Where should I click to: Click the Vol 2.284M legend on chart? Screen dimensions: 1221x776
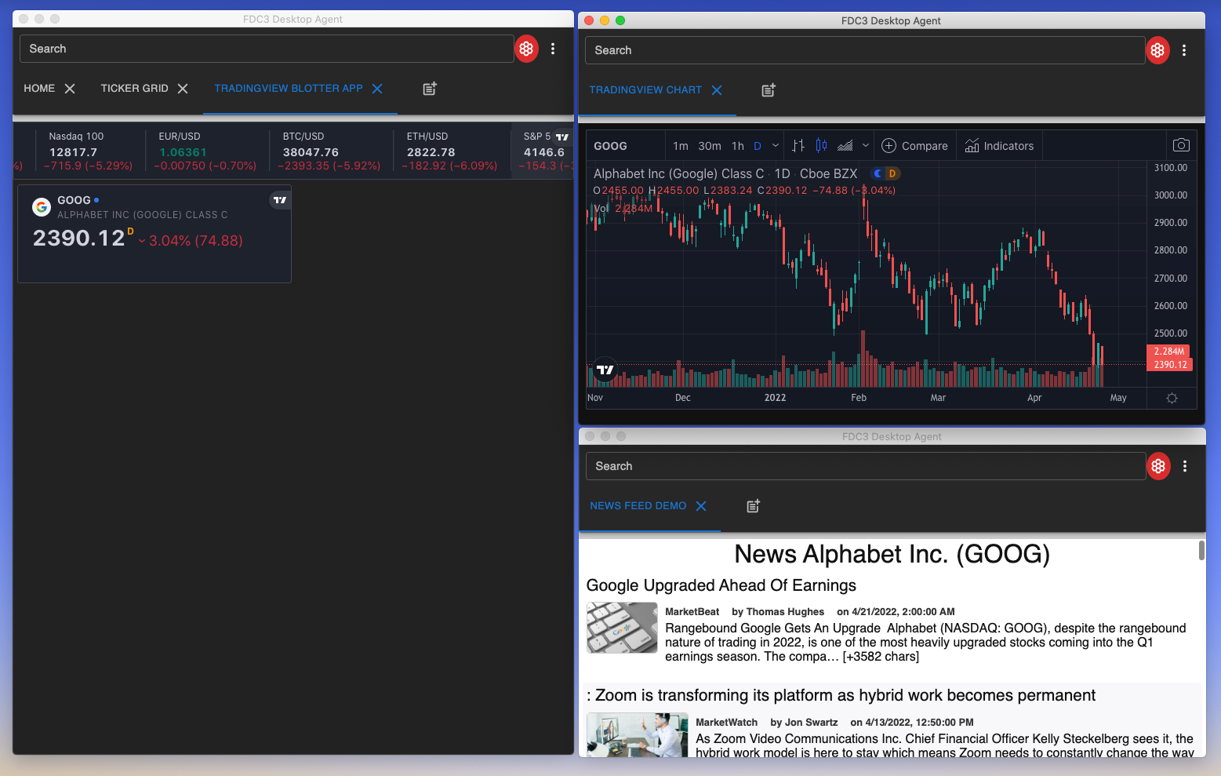point(623,208)
